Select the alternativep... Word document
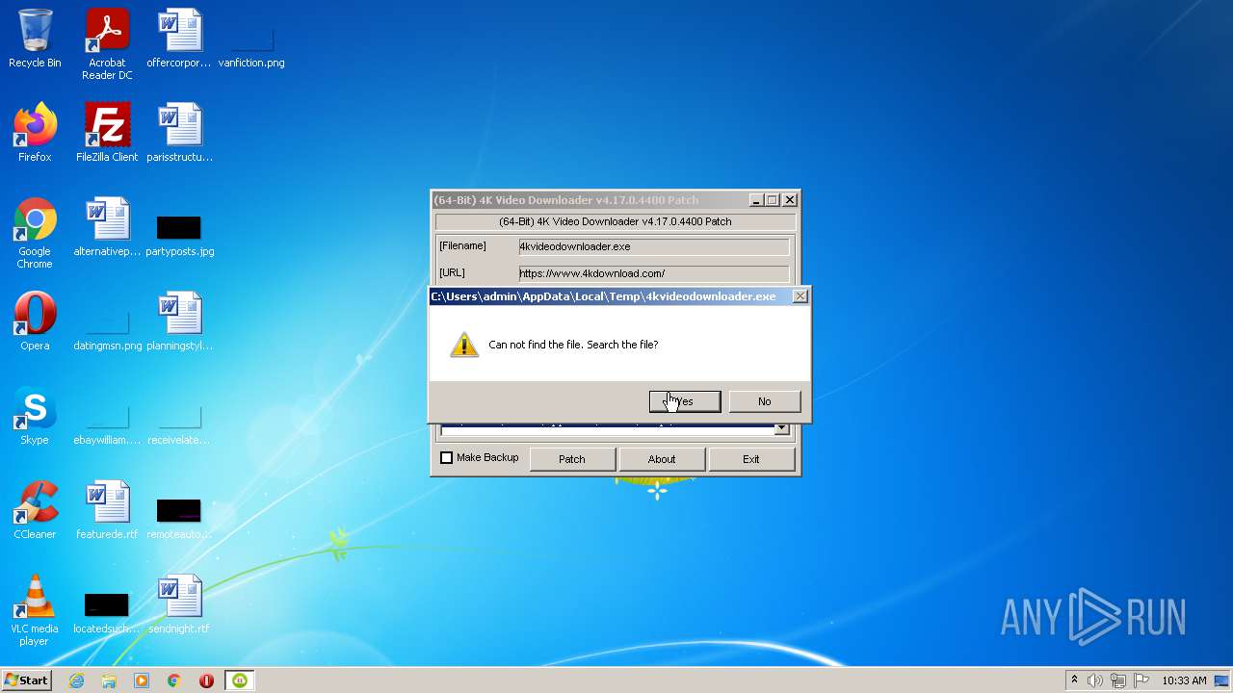 tap(107, 227)
